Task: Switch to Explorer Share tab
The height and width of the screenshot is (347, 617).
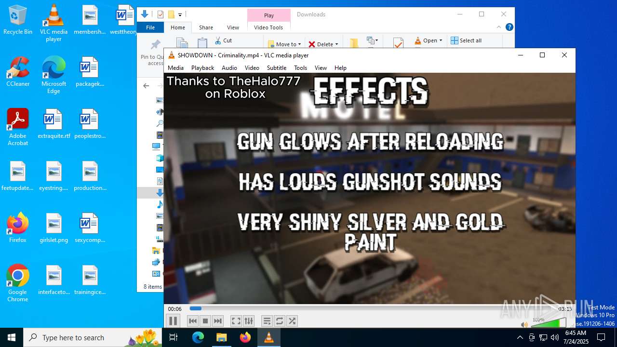Action: point(206,27)
